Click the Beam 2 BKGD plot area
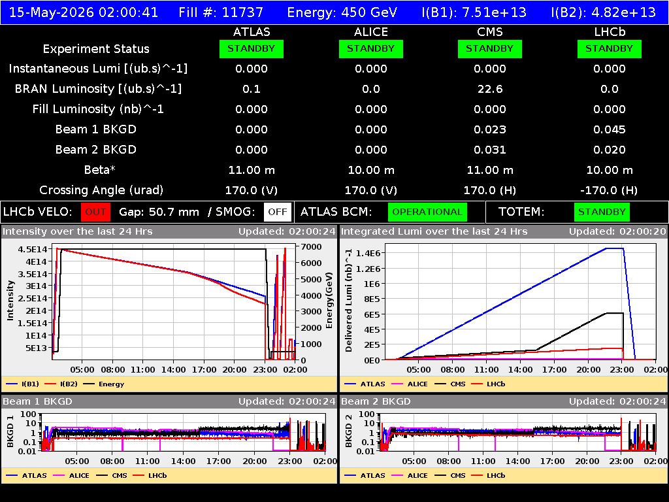Viewport: 669px width, 502px height. (518, 432)
